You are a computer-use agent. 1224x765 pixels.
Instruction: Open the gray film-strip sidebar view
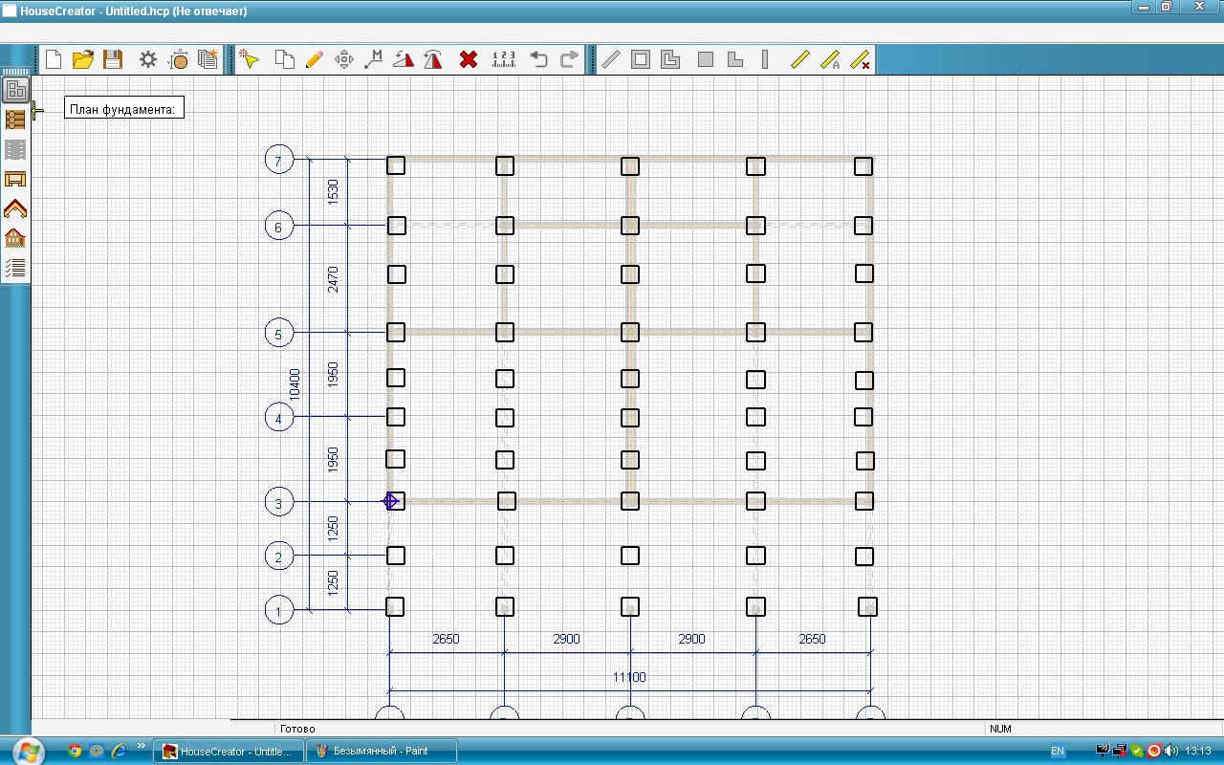(15, 149)
